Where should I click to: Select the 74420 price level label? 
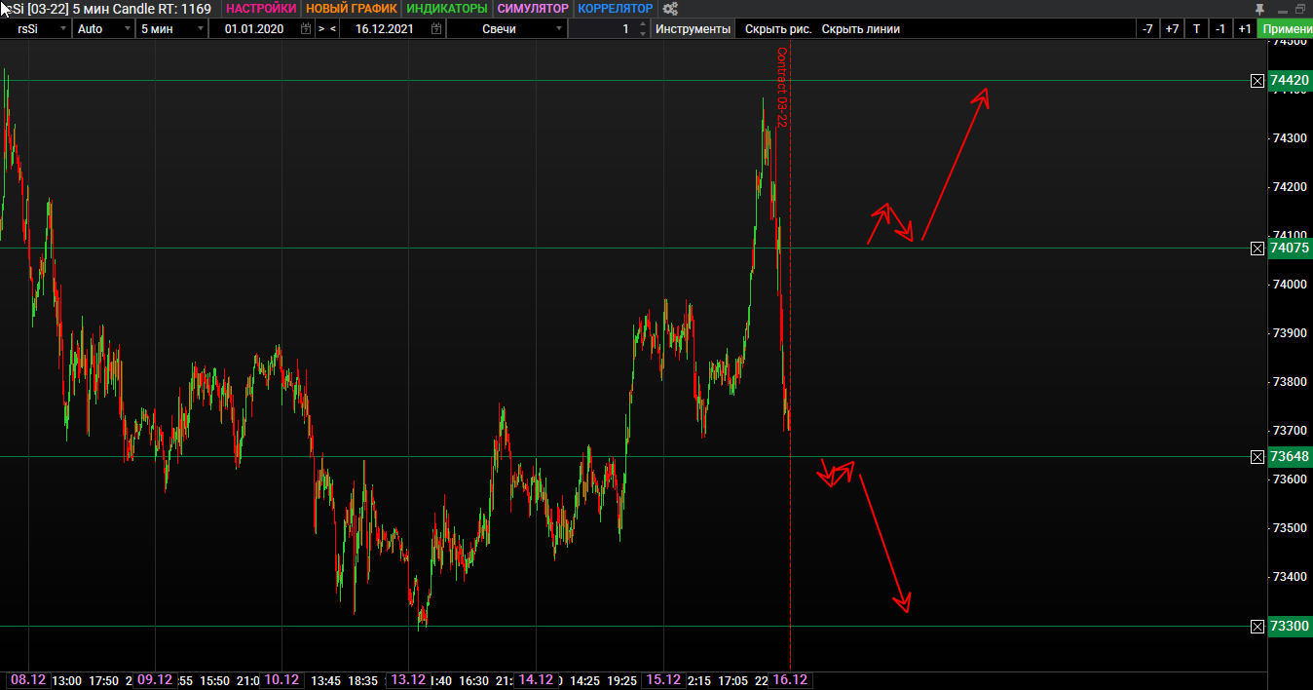1290,81
